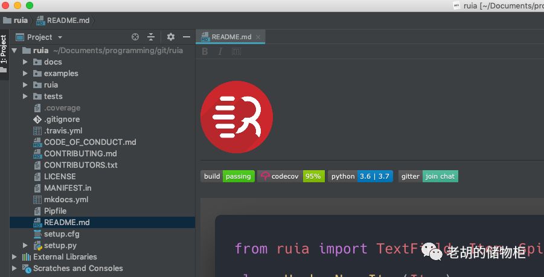The image size is (544, 277).
Task: Apply Bold formatting in markdown toolbar
Action: click(x=205, y=52)
